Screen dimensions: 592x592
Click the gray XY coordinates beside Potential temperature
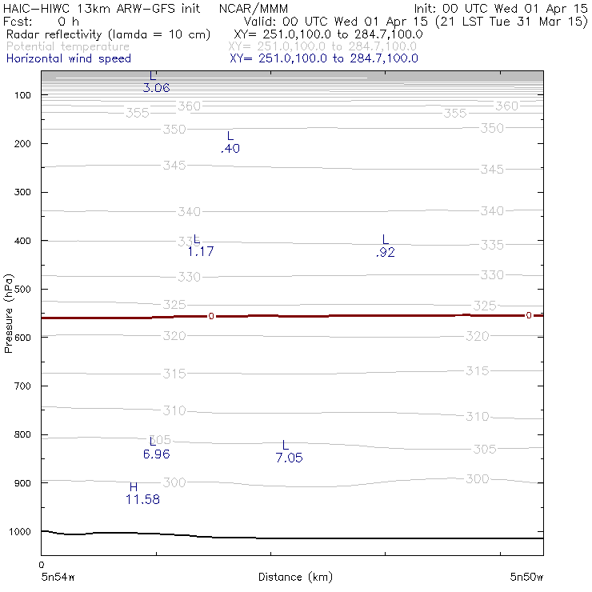pyautogui.click(x=322, y=46)
